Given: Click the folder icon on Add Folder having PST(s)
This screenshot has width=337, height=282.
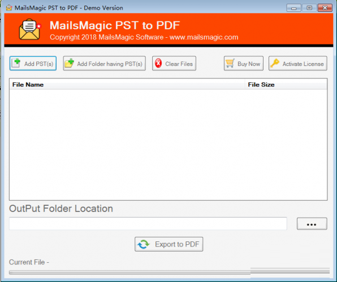Looking at the screenshot, I should coord(70,63).
